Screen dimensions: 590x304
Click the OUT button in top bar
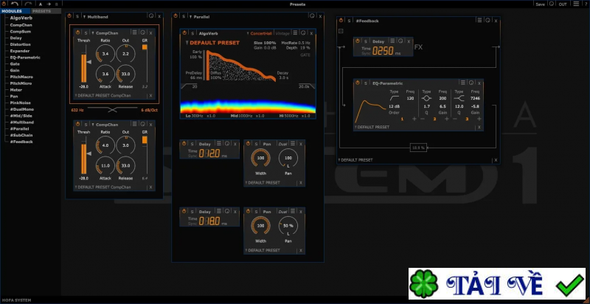[563, 4]
